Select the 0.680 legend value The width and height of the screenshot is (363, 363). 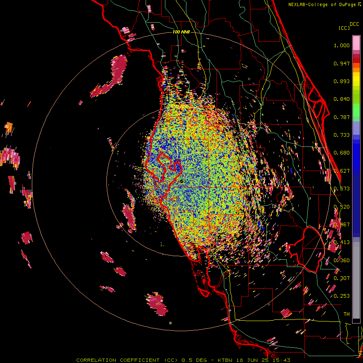pos(342,153)
